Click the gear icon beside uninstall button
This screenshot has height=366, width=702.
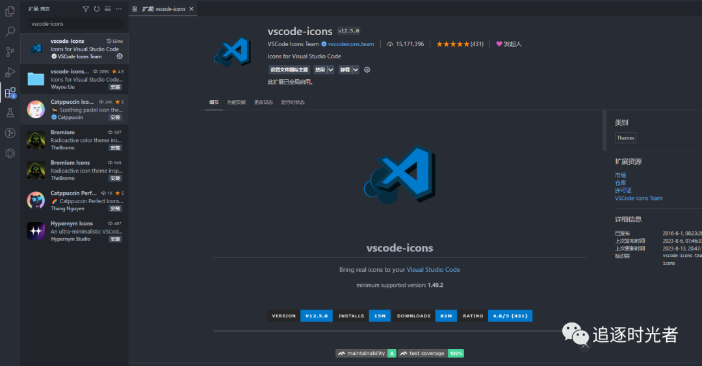point(367,69)
